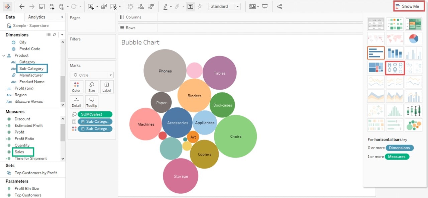Sort data ascending using the toolbar
This screenshot has height=198, width=428.
141,6
